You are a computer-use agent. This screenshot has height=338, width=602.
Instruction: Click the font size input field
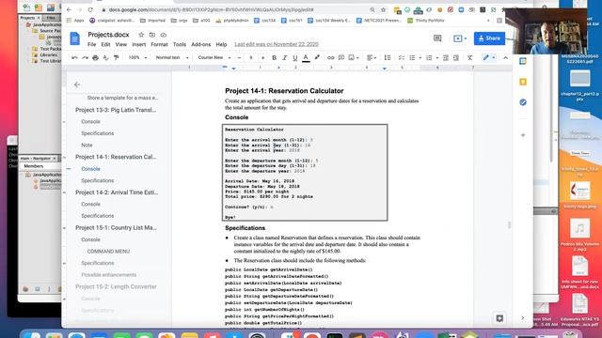[251, 57]
